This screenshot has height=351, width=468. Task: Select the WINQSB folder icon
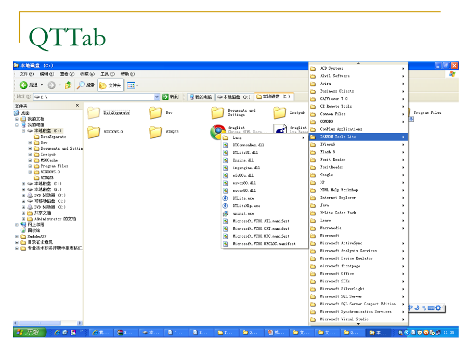(x=156, y=132)
